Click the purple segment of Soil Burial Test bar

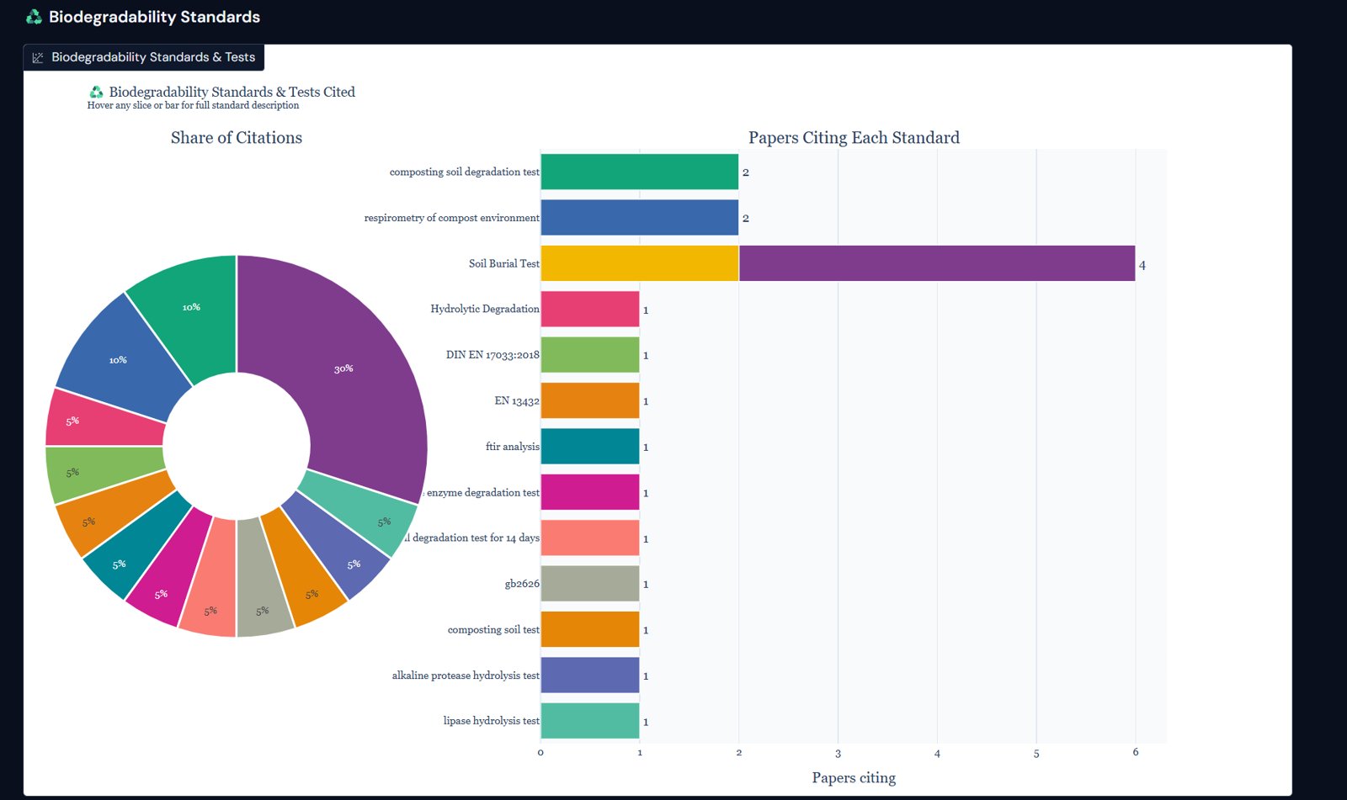[937, 263]
